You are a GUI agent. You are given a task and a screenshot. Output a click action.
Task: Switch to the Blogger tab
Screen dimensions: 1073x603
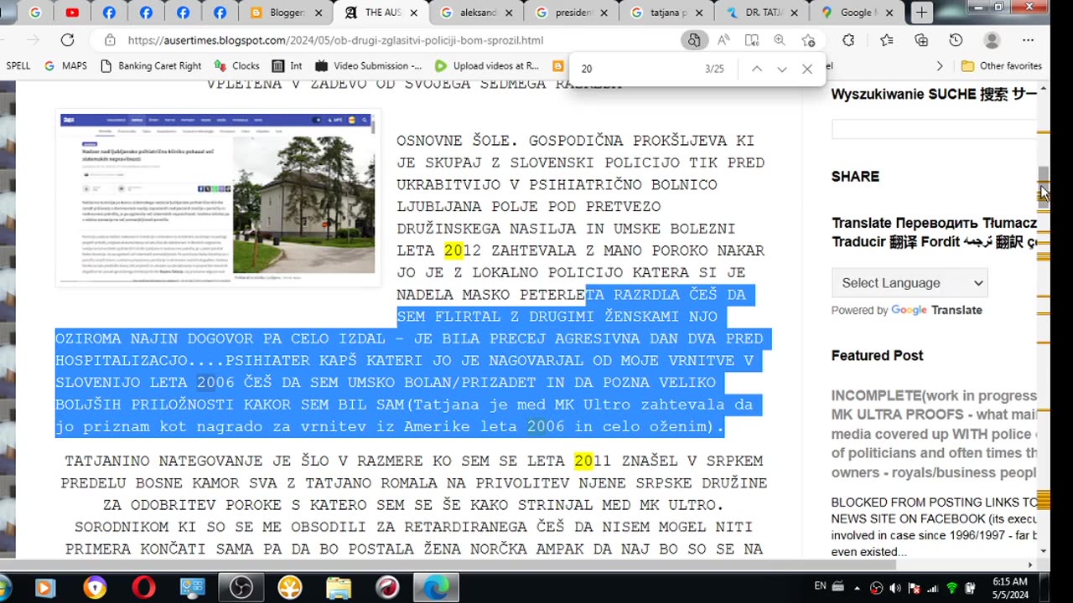(x=285, y=13)
